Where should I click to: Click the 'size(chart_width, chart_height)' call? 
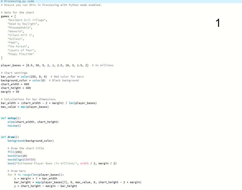[x=33, y=122]
